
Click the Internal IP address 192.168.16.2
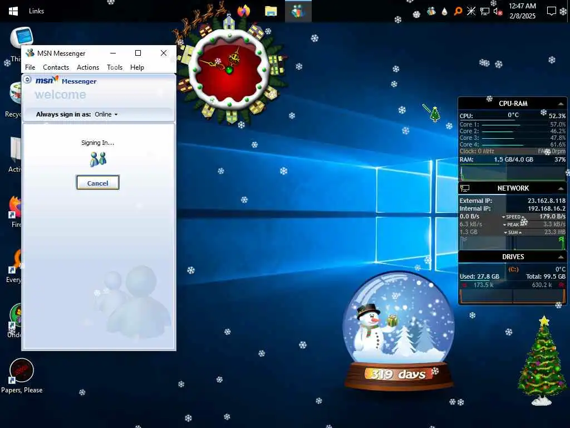tap(547, 208)
